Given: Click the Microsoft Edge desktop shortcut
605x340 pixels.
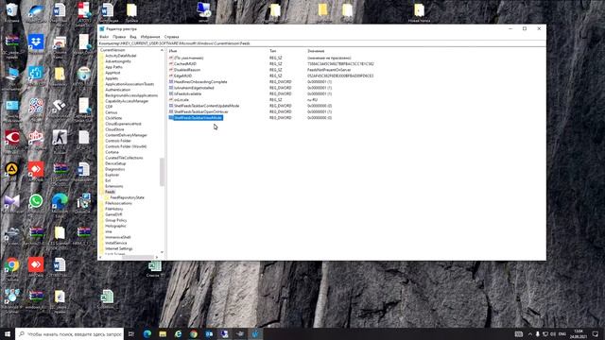Looking at the screenshot, I should [60, 201].
